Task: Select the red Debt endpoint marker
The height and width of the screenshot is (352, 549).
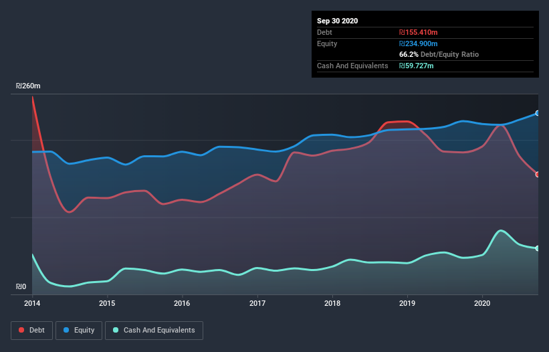Action: tap(537, 175)
